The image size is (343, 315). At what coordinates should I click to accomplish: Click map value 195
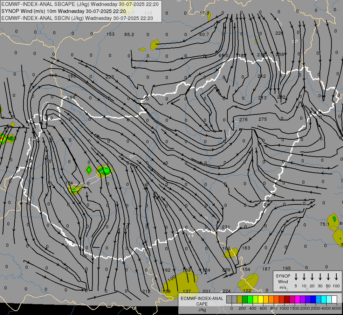(287, 268)
